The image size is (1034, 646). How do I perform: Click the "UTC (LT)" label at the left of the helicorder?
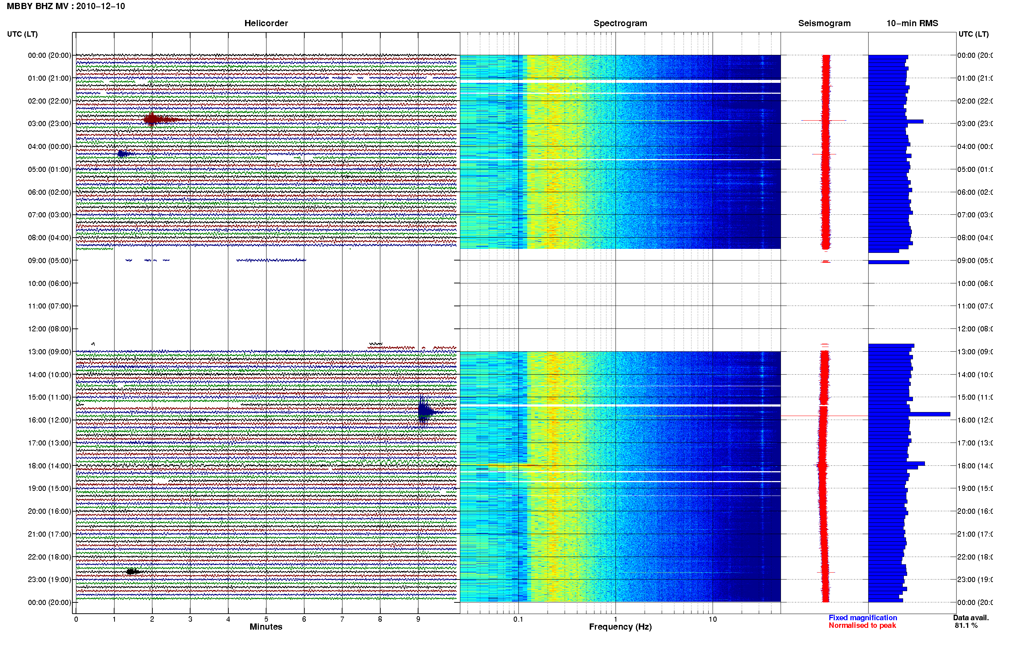tap(22, 34)
